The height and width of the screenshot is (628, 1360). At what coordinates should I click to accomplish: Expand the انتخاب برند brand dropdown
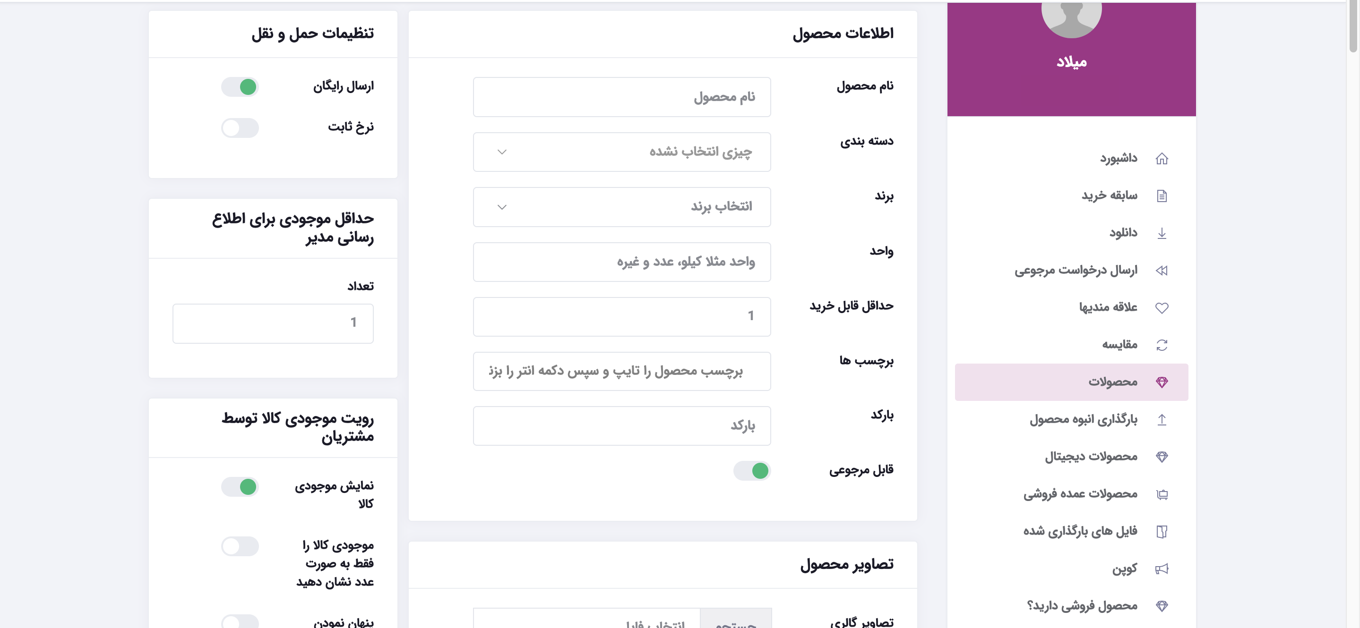622,207
